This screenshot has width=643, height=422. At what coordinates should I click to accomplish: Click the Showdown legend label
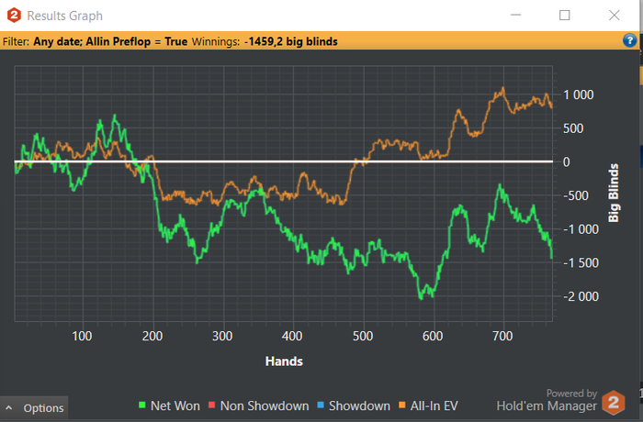(359, 405)
